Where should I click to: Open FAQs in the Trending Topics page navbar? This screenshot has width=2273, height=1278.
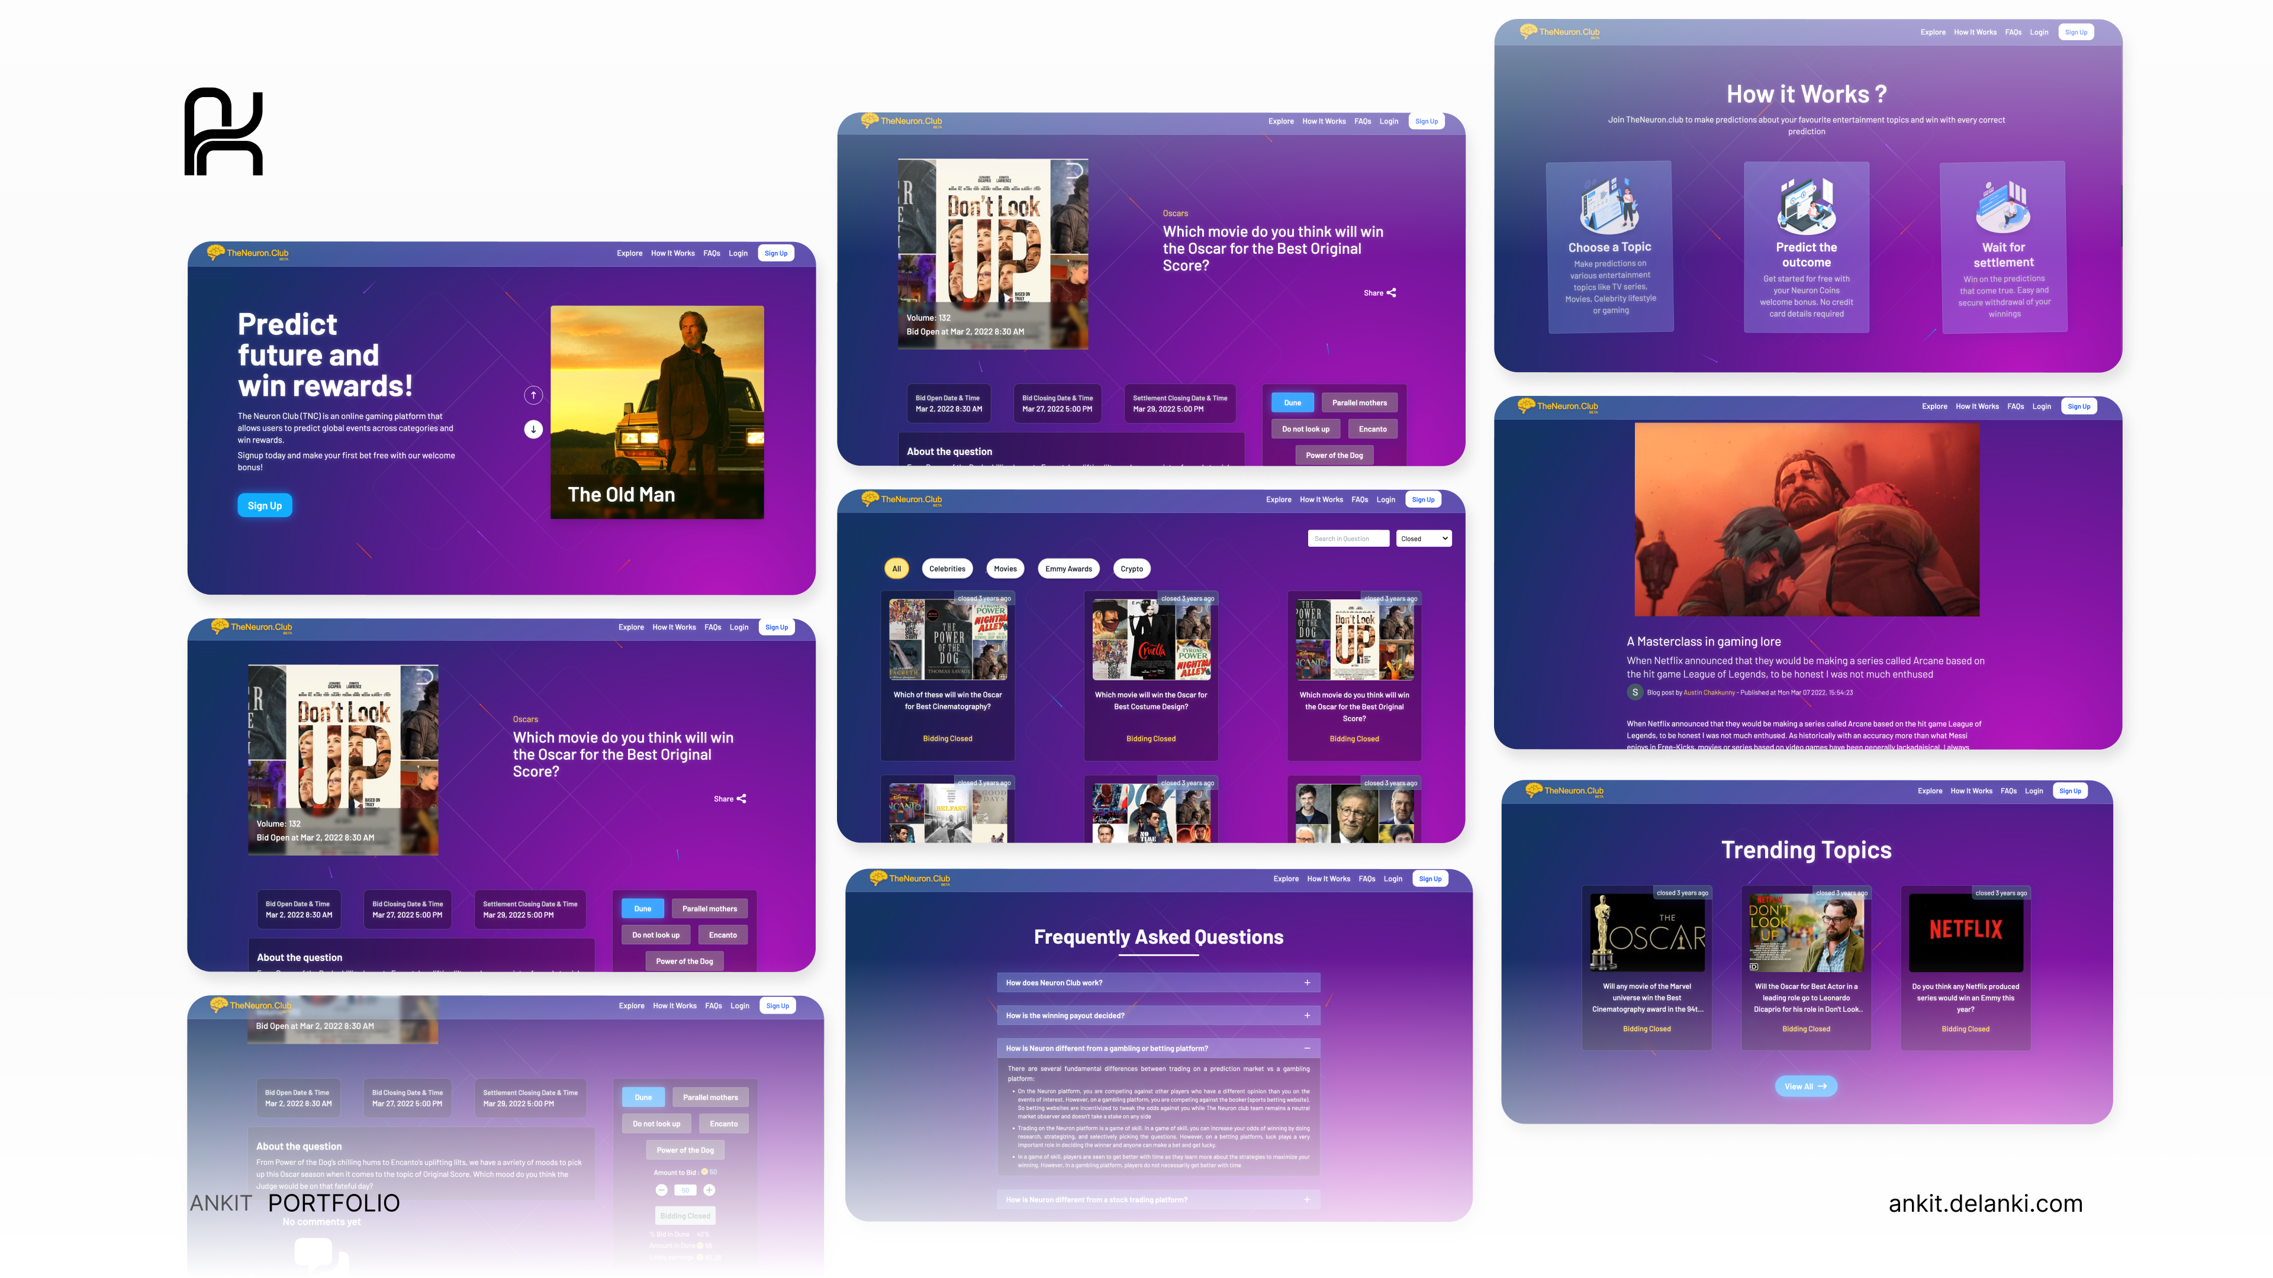coord(2008,790)
